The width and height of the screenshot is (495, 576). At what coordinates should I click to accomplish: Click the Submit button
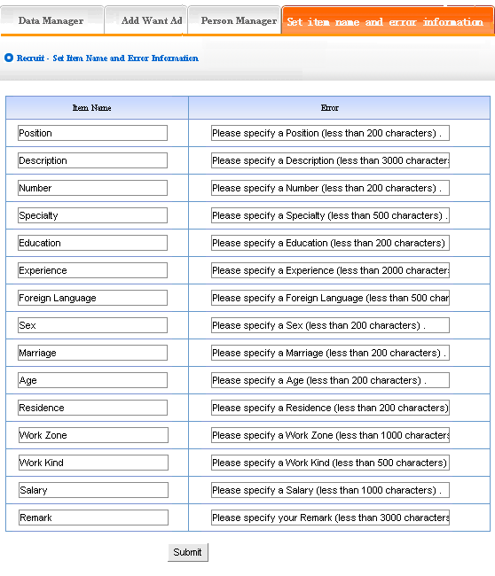pyautogui.click(x=187, y=552)
